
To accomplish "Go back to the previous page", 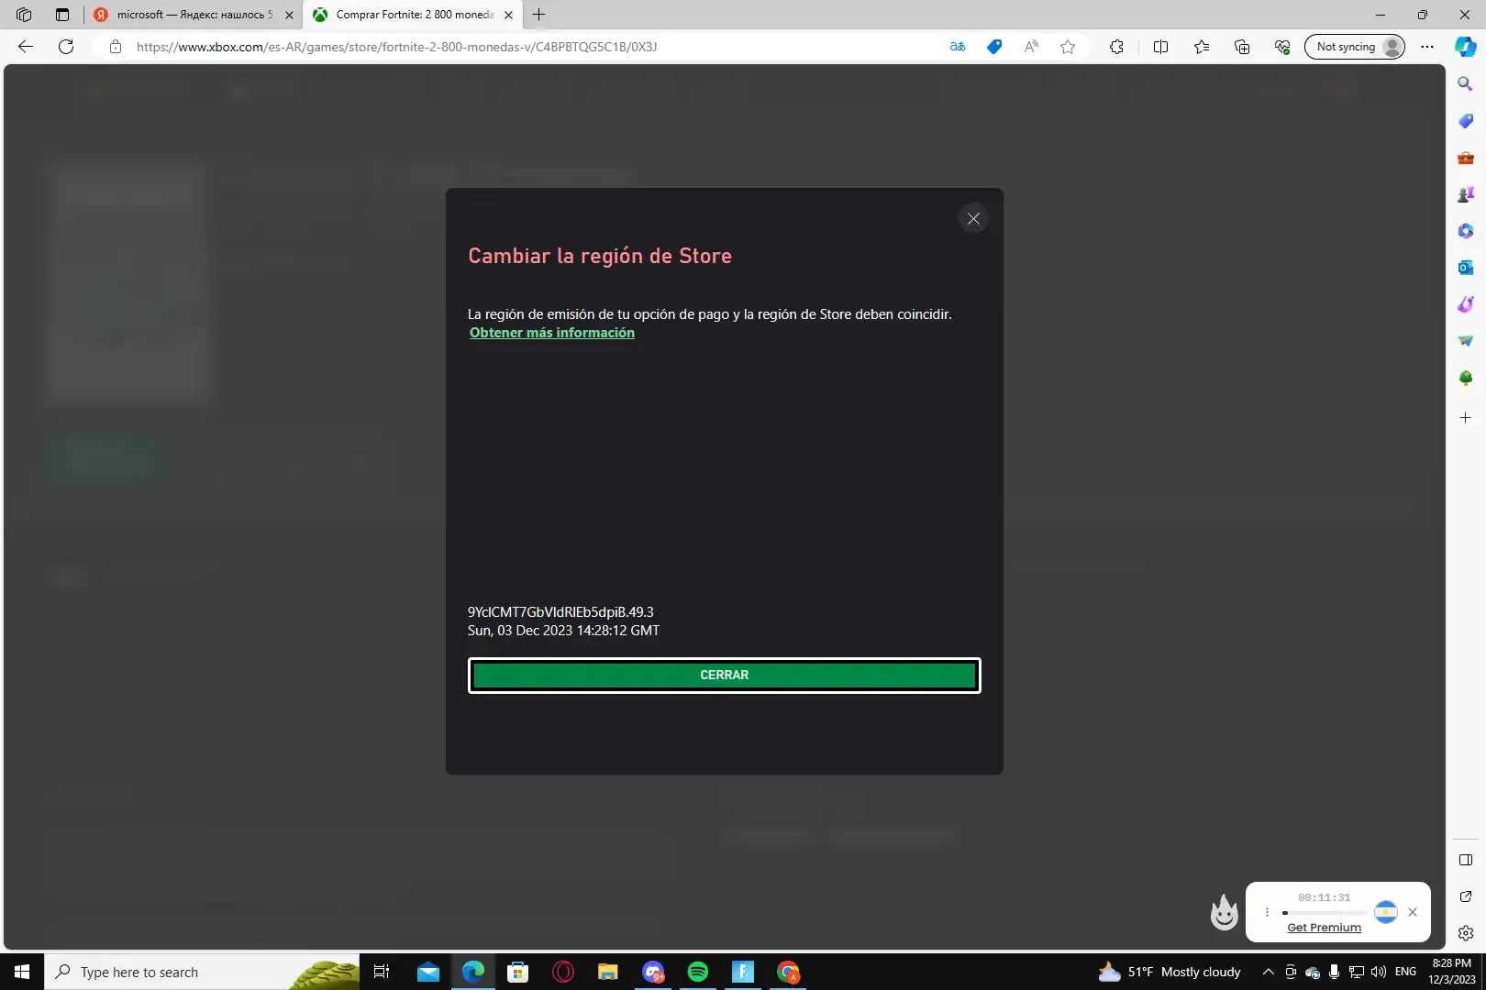I will point(26,47).
